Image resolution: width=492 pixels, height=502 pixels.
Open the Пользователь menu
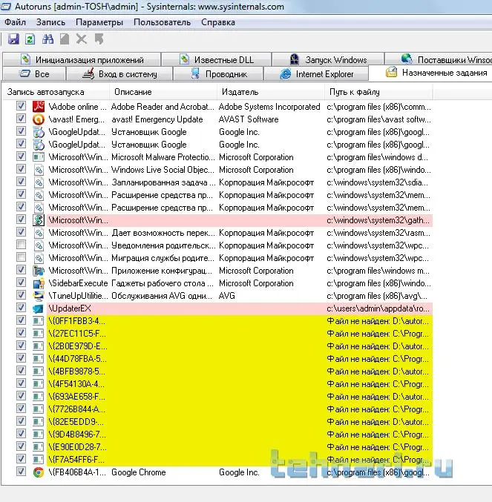pos(162,22)
